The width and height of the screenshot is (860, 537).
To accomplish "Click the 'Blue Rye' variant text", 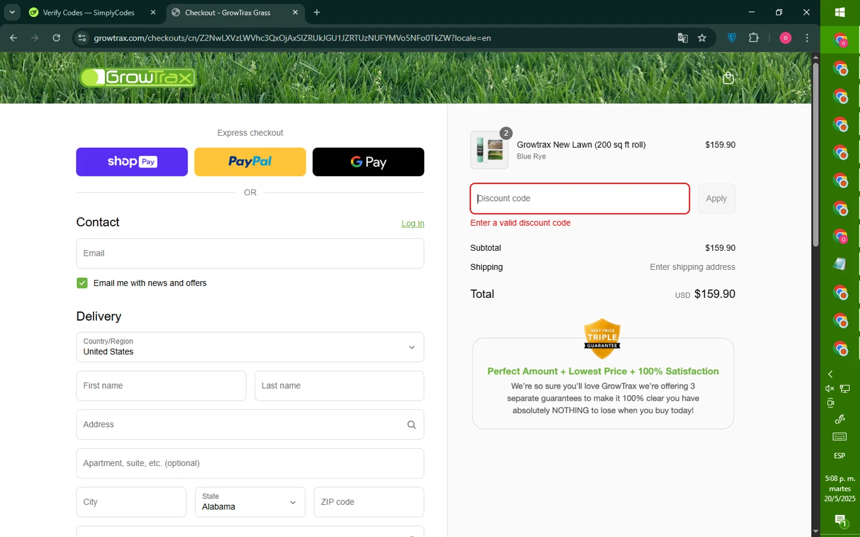I will [x=531, y=156].
